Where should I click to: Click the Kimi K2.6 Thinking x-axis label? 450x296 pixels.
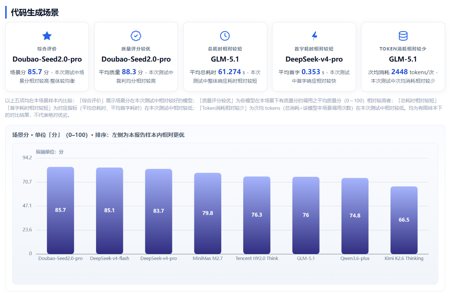(404, 259)
